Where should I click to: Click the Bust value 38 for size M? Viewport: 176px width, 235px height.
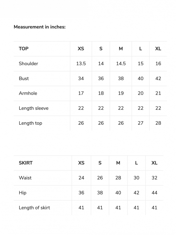(121, 79)
